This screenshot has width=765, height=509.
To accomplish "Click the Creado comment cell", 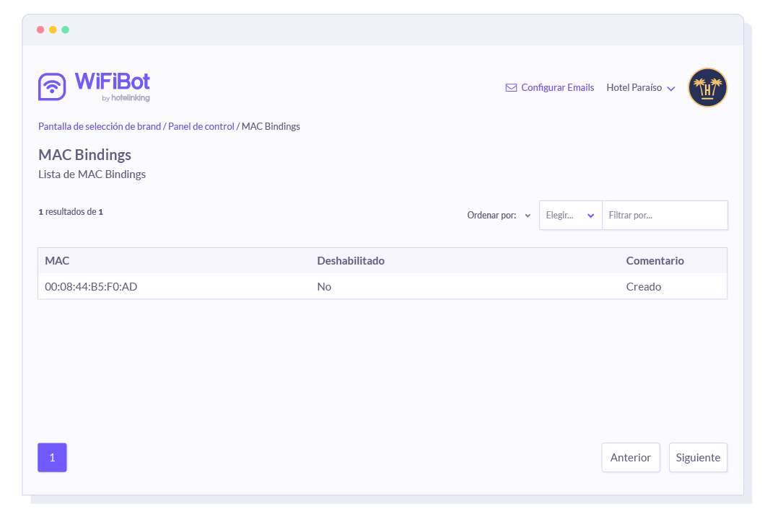I will 644,287.
